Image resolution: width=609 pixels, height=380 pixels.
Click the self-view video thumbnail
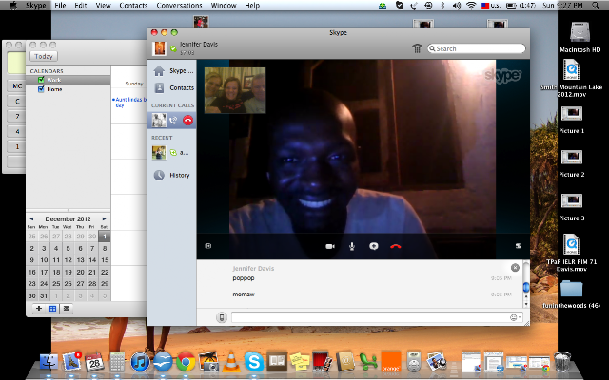point(235,90)
